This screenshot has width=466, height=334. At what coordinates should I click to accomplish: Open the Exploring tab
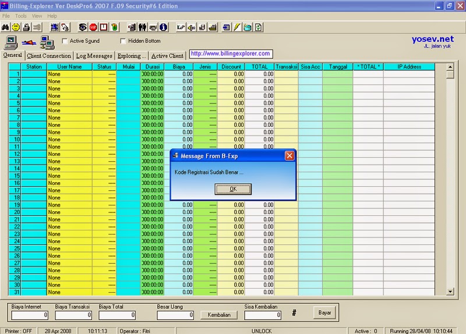[x=132, y=56]
